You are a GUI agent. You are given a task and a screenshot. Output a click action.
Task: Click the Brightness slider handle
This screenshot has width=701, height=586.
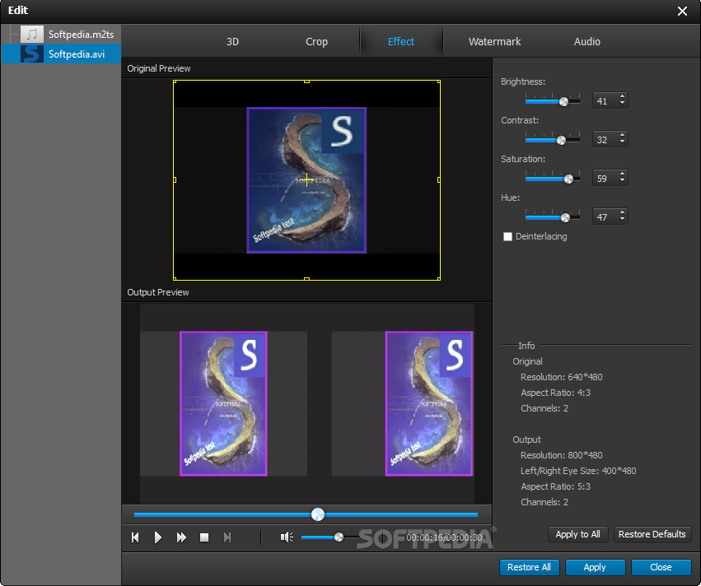click(563, 102)
